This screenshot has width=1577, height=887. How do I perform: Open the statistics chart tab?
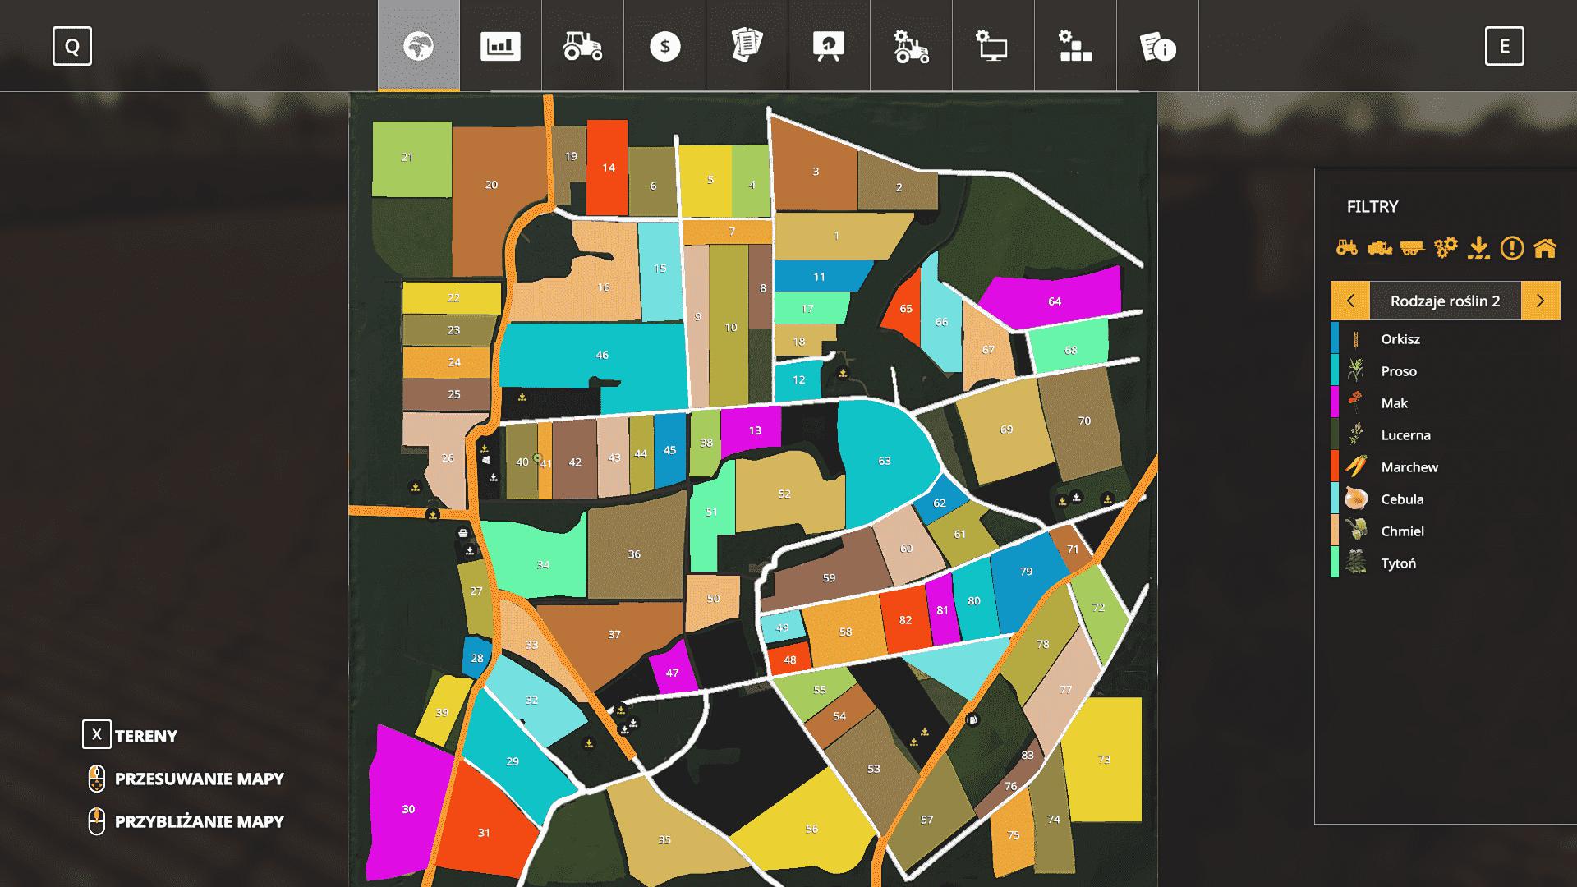click(500, 46)
